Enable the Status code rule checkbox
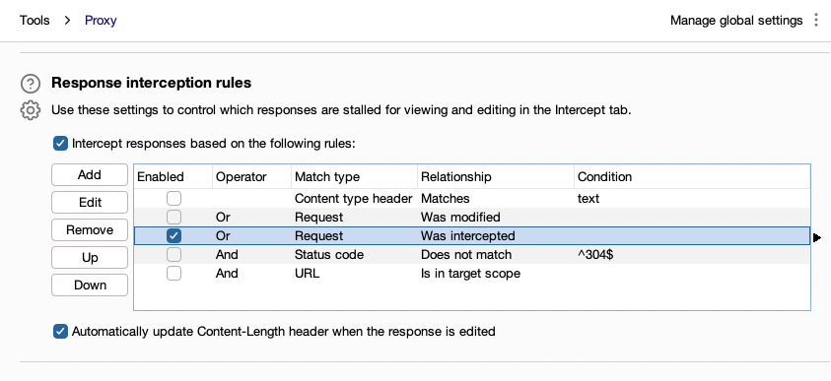Viewport: 831px width, 381px height. (x=173, y=255)
